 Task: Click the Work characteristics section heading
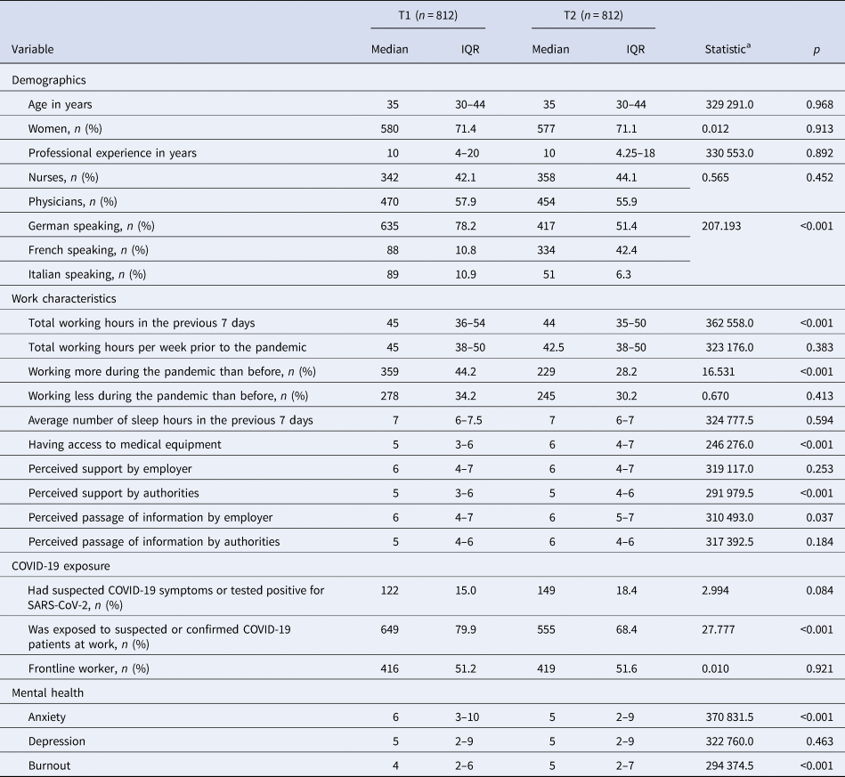click(x=59, y=298)
